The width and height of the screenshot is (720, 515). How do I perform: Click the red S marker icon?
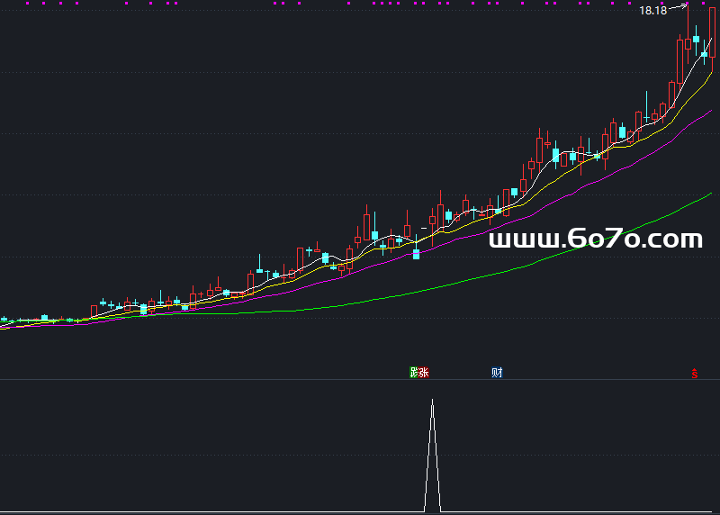(x=694, y=373)
